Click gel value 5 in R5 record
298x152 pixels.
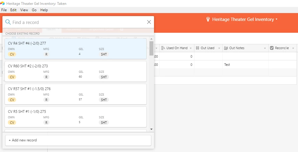pos(80,122)
